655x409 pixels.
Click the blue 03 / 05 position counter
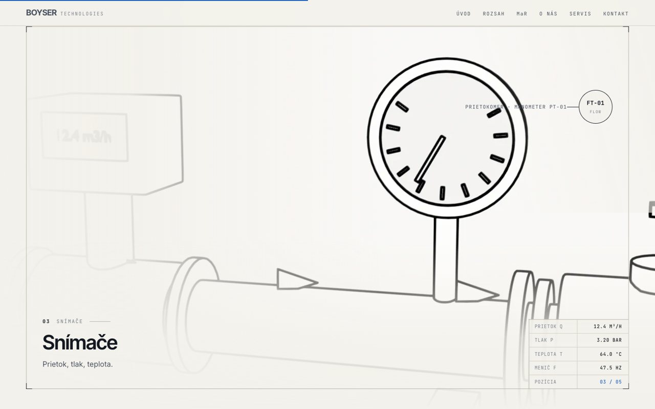[611, 382]
